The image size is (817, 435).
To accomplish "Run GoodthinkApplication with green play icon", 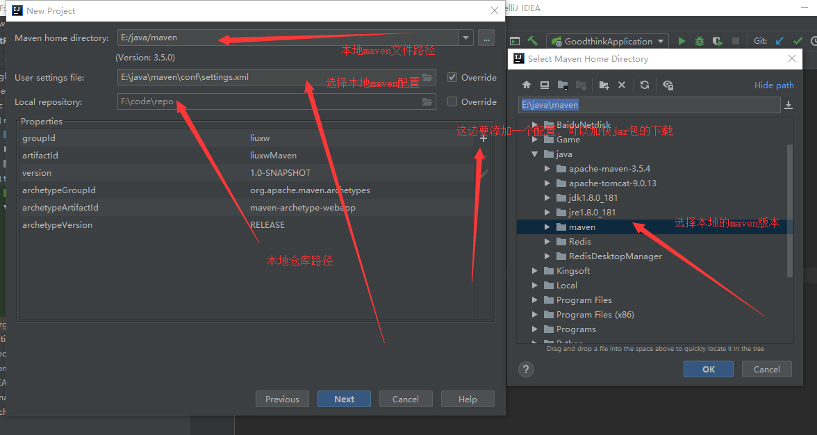I will coord(682,40).
